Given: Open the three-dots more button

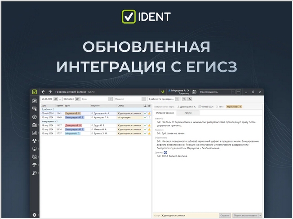Looking at the screenshot, I should coord(239,92).
